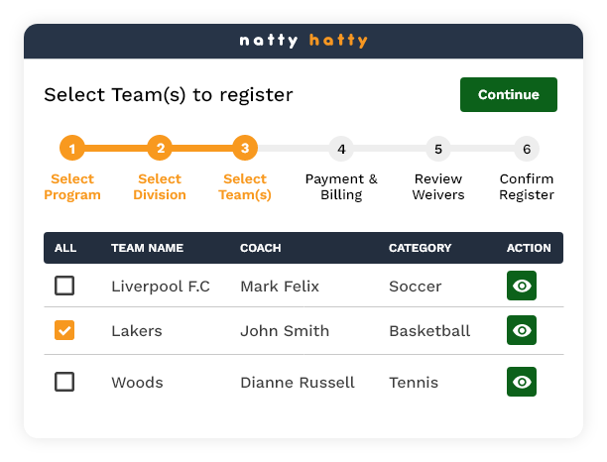Select step 3 Select Team(s) circle
The image size is (607, 462).
tap(245, 149)
